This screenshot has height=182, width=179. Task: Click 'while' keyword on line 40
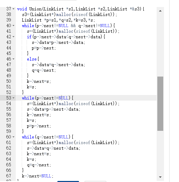click(x=28, y=26)
